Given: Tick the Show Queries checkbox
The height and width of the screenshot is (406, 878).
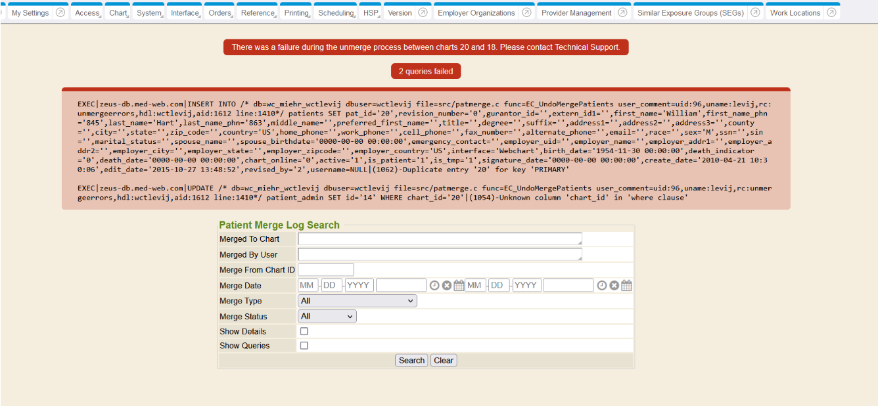Looking at the screenshot, I should click(304, 346).
